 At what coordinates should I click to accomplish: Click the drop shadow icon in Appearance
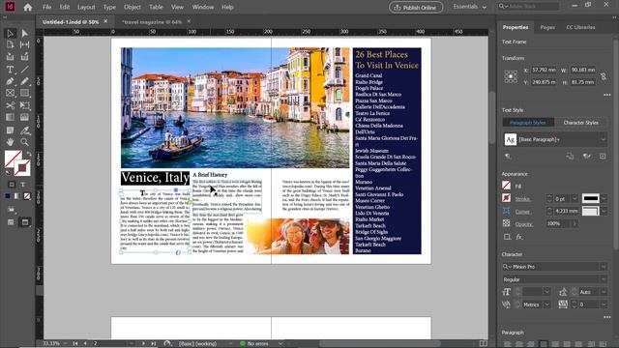(x=507, y=237)
